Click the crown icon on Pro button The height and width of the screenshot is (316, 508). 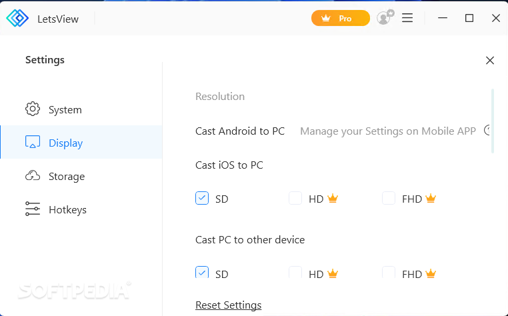(x=325, y=18)
